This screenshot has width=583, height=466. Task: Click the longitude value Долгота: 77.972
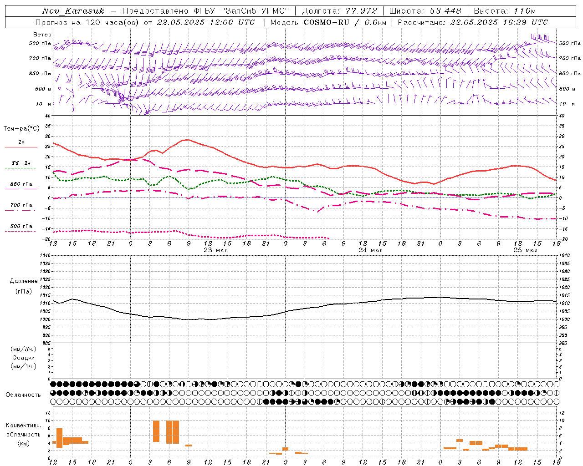(339, 11)
